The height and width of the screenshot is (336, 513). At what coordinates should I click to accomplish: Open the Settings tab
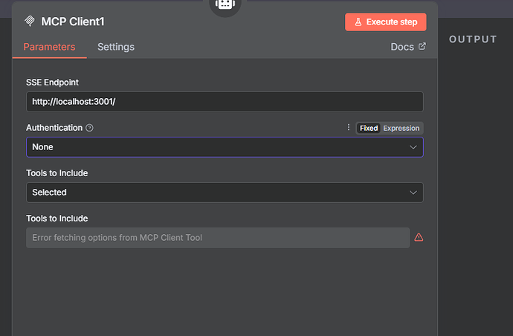[x=116, y=47]
